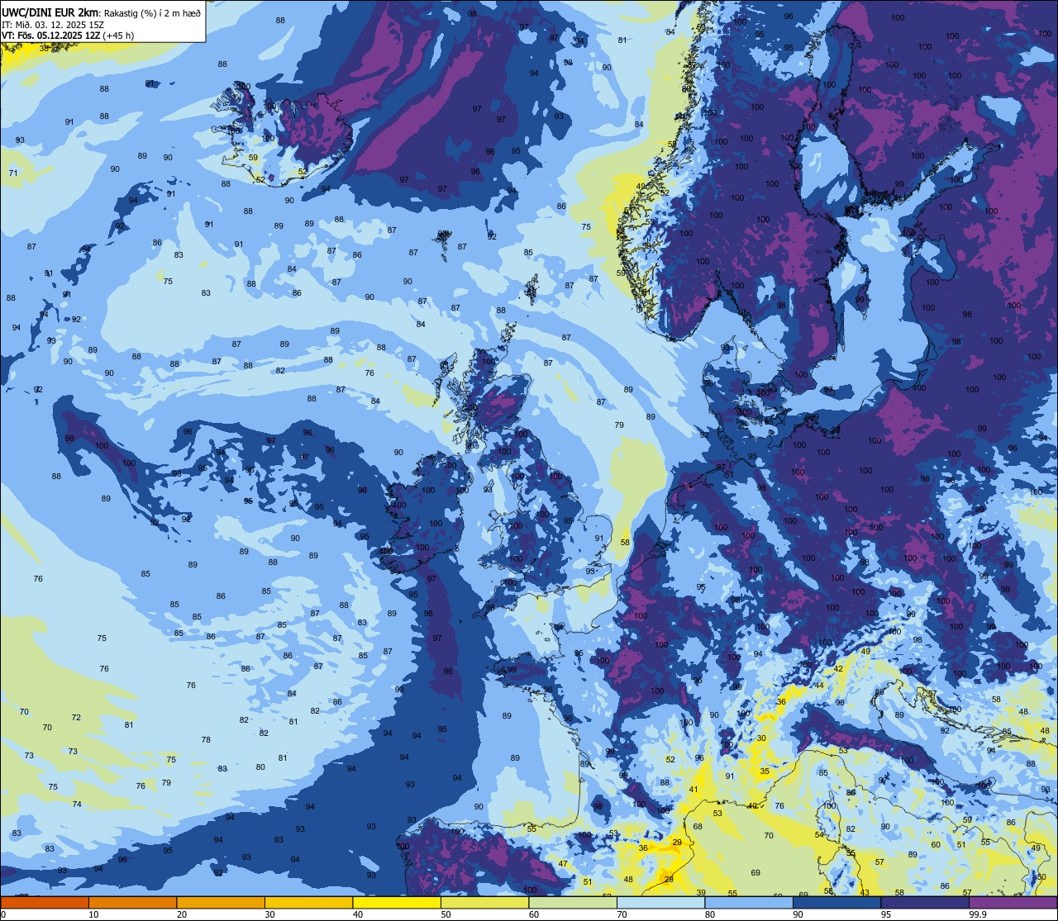Click the legend tick label "99.9"
Screen dimensions: 1058x921
click(x=978, y=914)
